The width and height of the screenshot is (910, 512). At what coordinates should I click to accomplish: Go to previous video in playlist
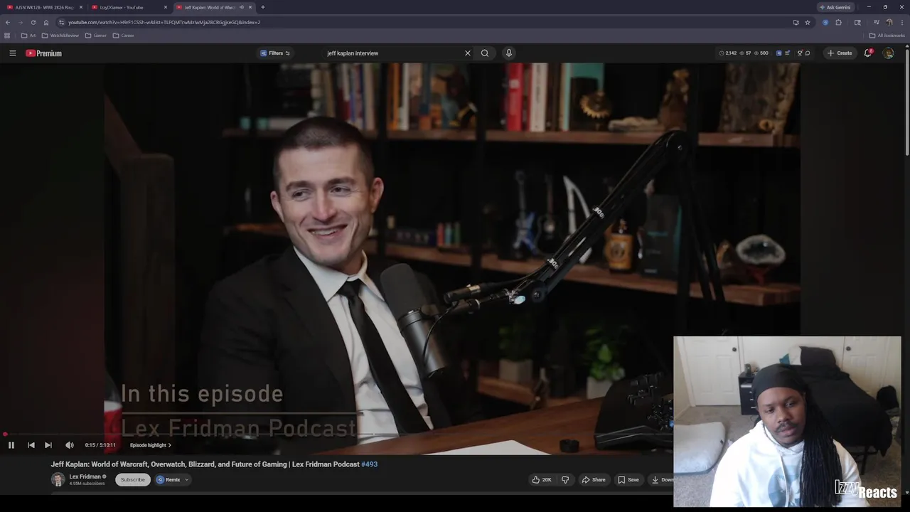[x=31, y=445]
